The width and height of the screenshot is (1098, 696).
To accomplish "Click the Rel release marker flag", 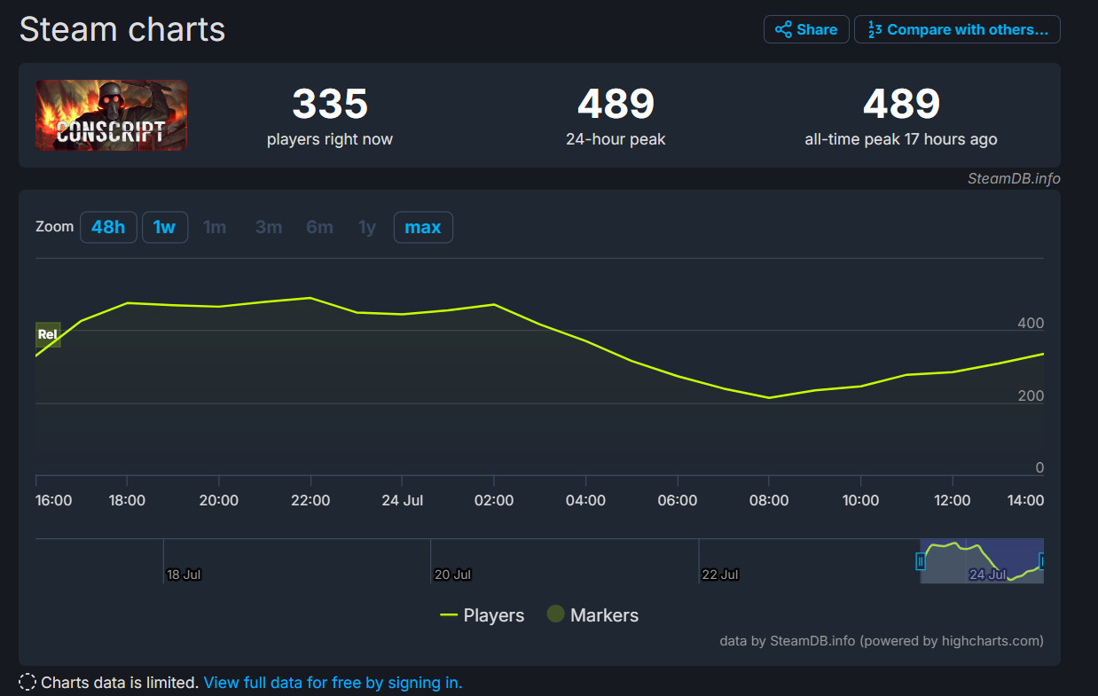I will [x=48, y=334].
